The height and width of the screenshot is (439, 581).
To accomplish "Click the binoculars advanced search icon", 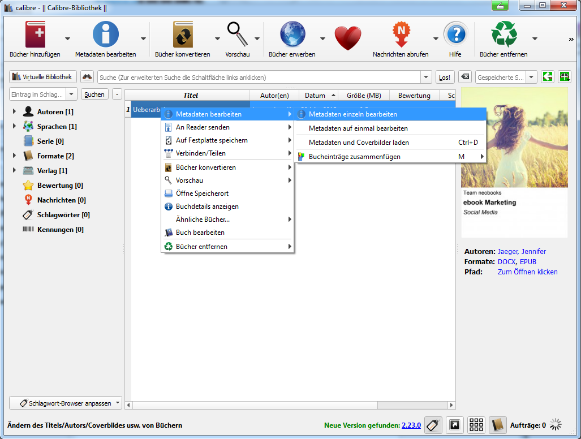I will click(x=87, y=77).
